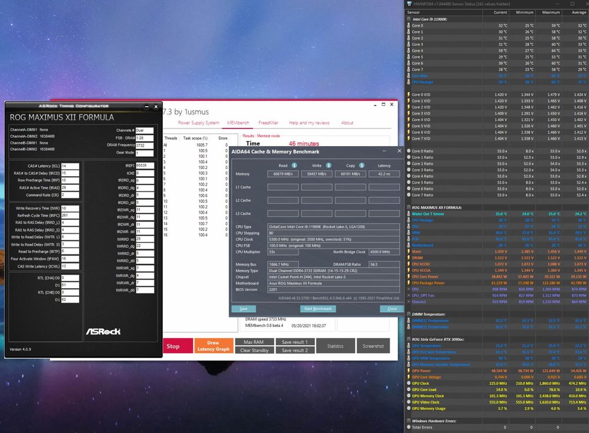Open the Power Supply System tab in TM5
The height and width of the screenshot is (433, 589).
[x=198, y=123]
